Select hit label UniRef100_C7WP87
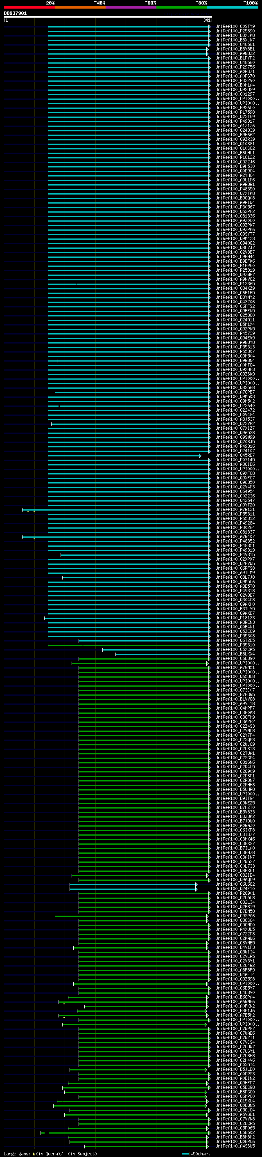The width and height of the screenshot is (262, 1157). [x=235, y=1029]
